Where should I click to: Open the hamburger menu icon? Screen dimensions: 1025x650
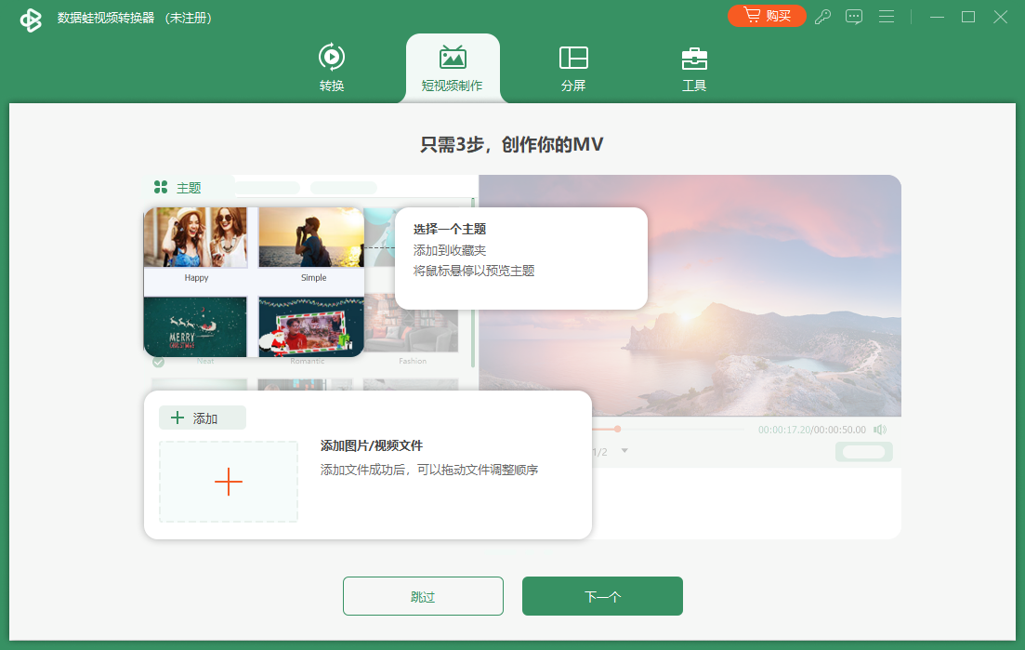887,17
